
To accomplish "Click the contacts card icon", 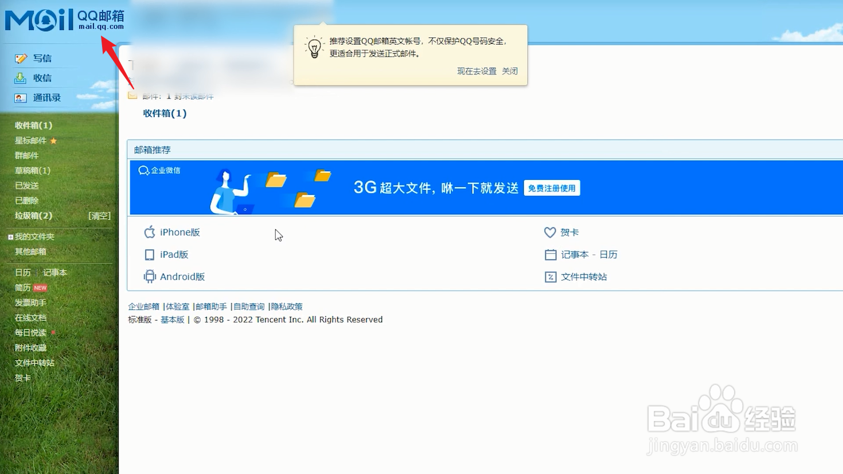I will (21, 98).
